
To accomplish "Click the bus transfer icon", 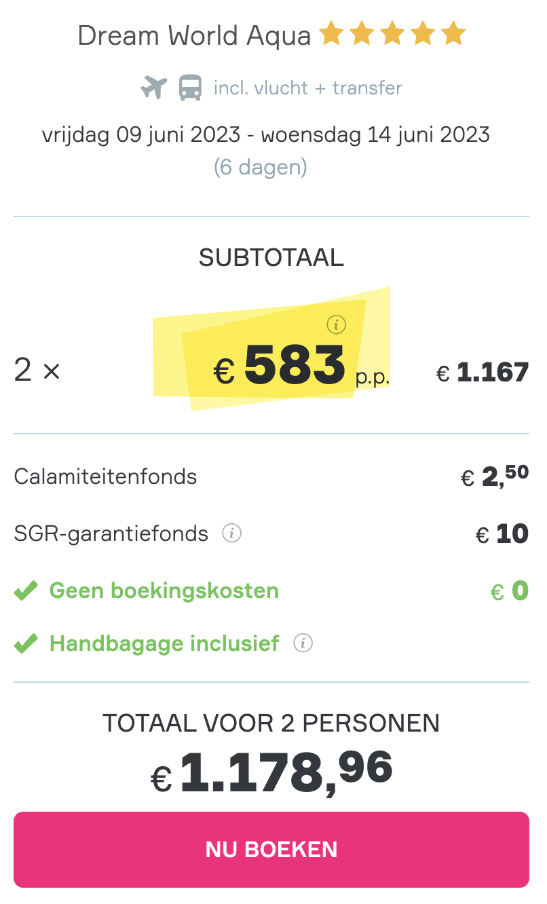I will [x=191, y=88].
